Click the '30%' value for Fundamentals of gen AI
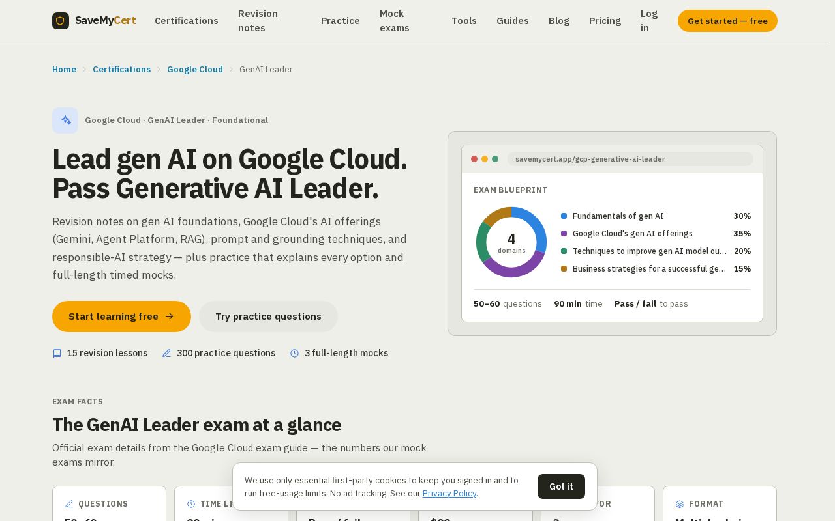Viewport: 835px width, 521px height. coord(742,216)
